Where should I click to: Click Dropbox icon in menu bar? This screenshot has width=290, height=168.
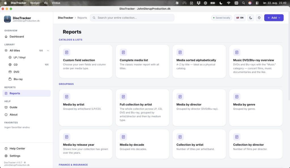(x=199, y=3)
